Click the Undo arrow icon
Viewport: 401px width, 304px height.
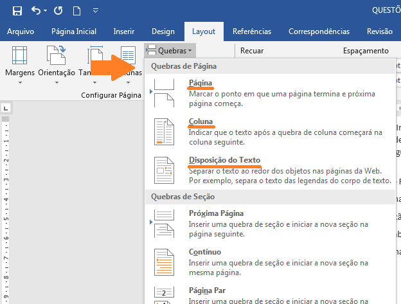pyautogui.click(x=36, y=11)
